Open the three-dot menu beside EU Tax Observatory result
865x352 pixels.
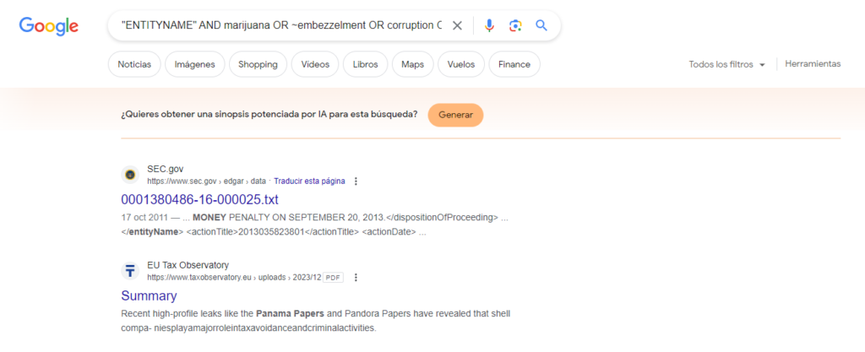coord(356,278)
